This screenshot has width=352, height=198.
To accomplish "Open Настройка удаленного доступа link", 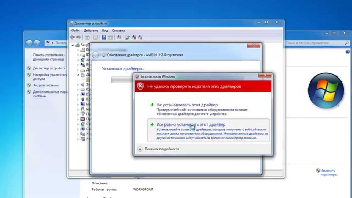I will (x=50, y=77).
